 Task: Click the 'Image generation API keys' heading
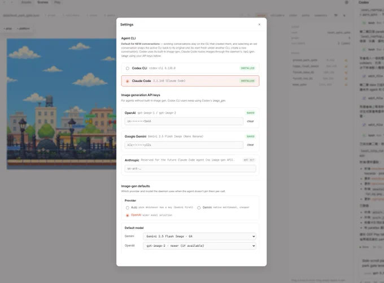[141, 95]
